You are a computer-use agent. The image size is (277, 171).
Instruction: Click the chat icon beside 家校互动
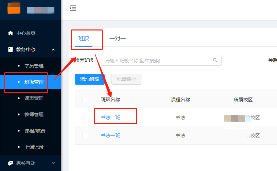[x=11, y=163]
